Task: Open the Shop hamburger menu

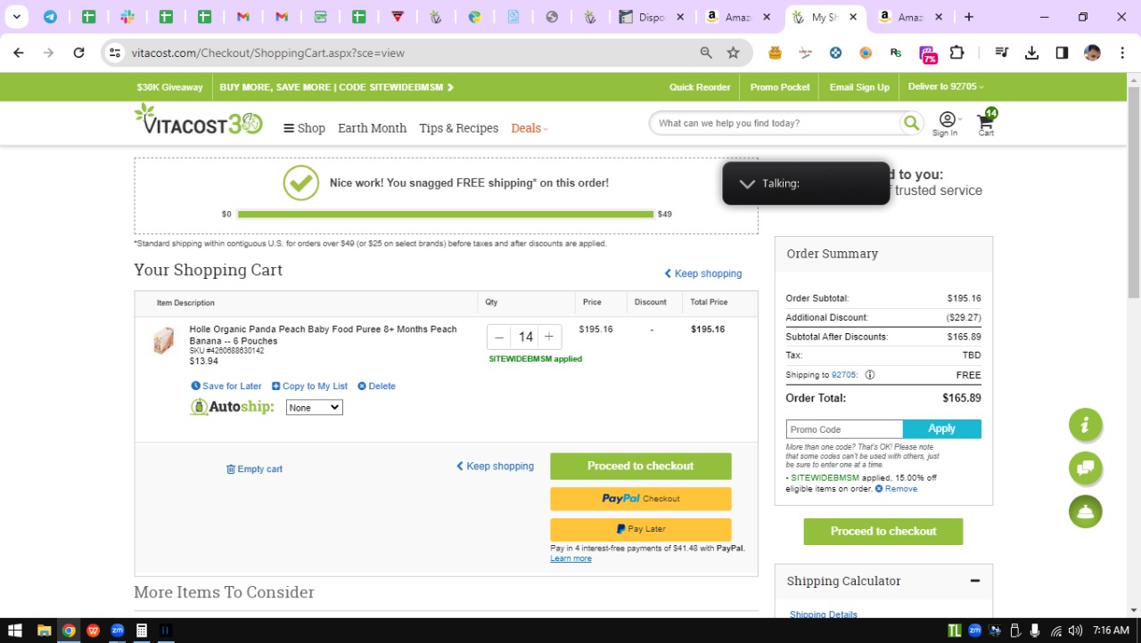Action: [304, 128]
